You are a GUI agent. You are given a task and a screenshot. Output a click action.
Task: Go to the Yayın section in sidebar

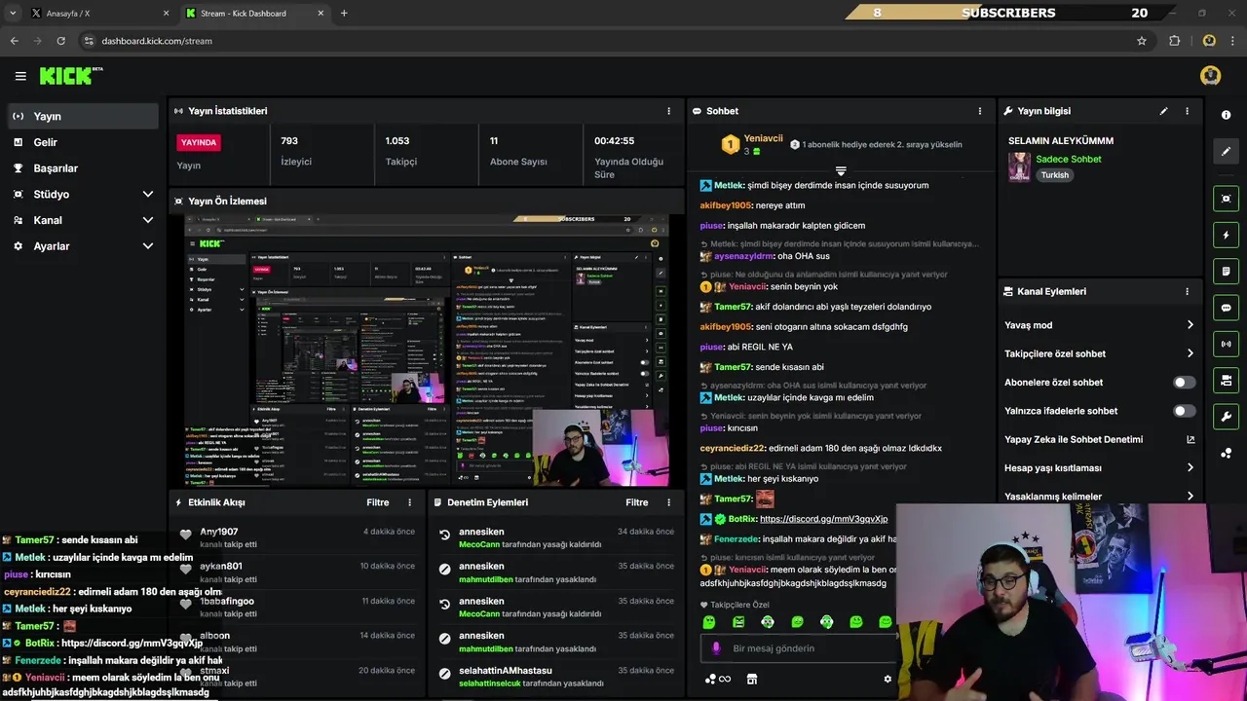pos(82,116)
